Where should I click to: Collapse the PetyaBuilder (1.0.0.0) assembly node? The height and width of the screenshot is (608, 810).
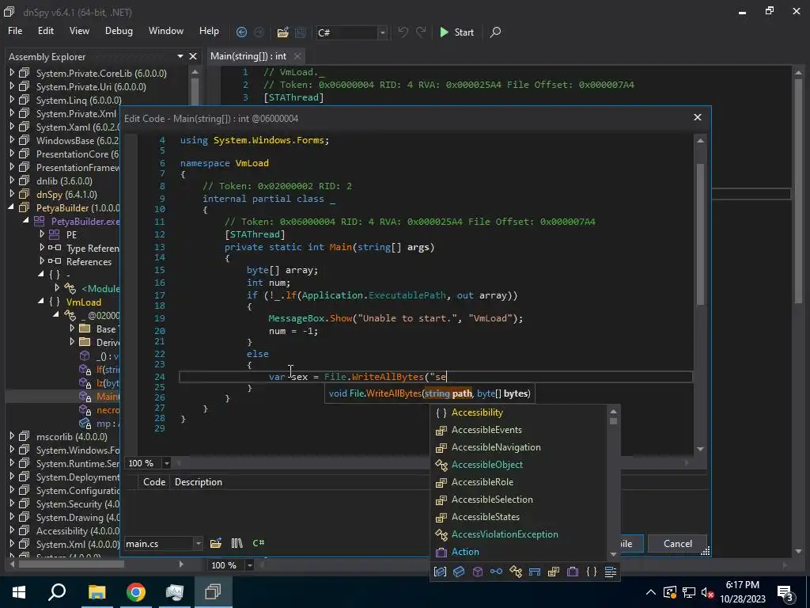[11, 207]
